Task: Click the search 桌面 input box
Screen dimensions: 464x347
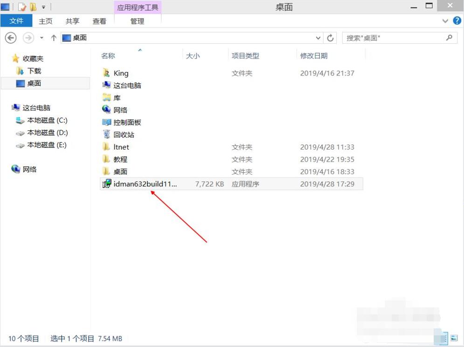Action: tap(400, 38)
